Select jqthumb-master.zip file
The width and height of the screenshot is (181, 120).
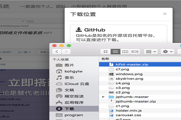(140, 101)
